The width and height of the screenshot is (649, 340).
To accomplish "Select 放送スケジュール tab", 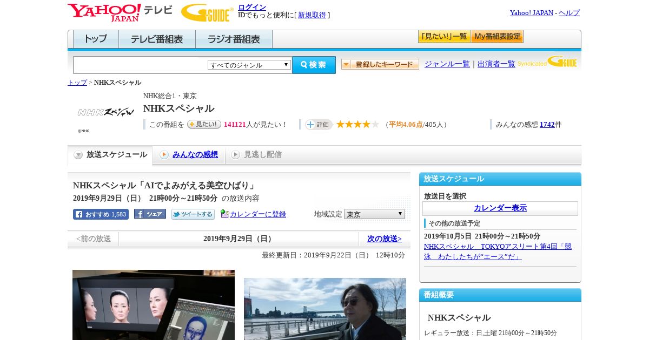I will 110,155.
